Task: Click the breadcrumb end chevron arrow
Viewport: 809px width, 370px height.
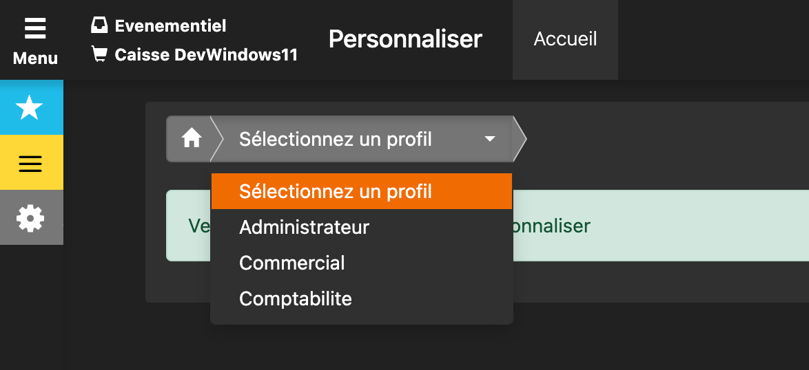Action: (x=520, y=139)
